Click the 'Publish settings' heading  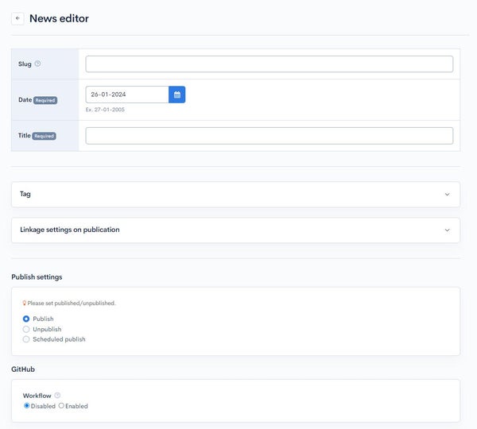click(37, 277)
